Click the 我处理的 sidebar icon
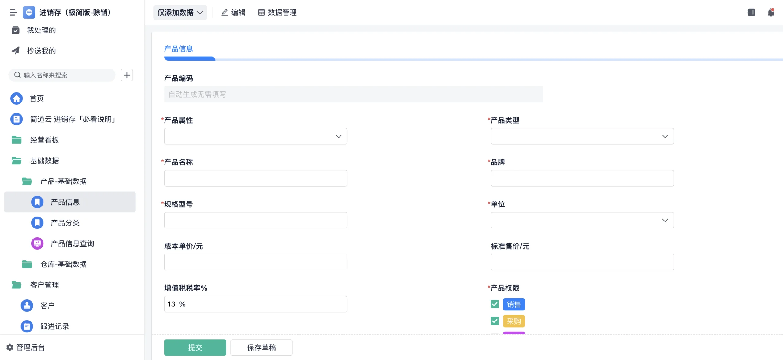This screenshot has height=360, width=783. point(16,30)
